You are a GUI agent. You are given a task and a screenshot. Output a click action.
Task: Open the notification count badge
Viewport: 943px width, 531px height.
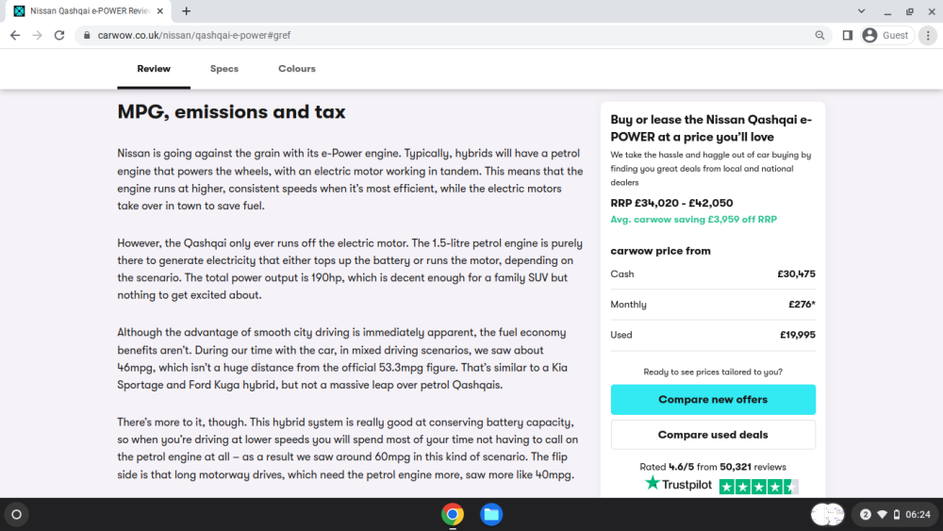pyautogui.click(x=866, y=514)
